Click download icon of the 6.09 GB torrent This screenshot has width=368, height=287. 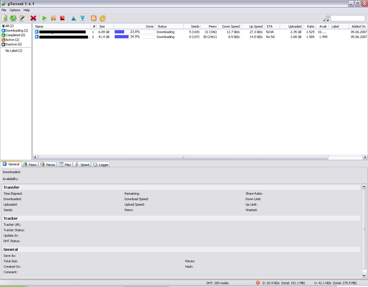point(37,32)
